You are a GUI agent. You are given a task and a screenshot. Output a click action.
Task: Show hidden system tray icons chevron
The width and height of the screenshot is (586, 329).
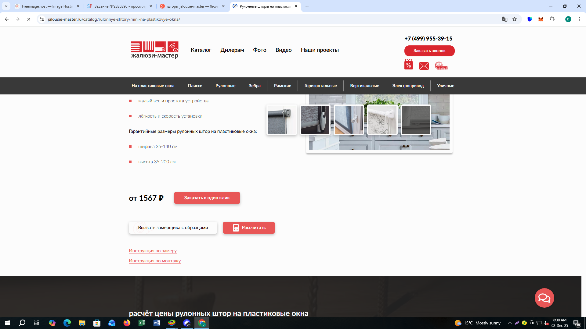(509, 323)
